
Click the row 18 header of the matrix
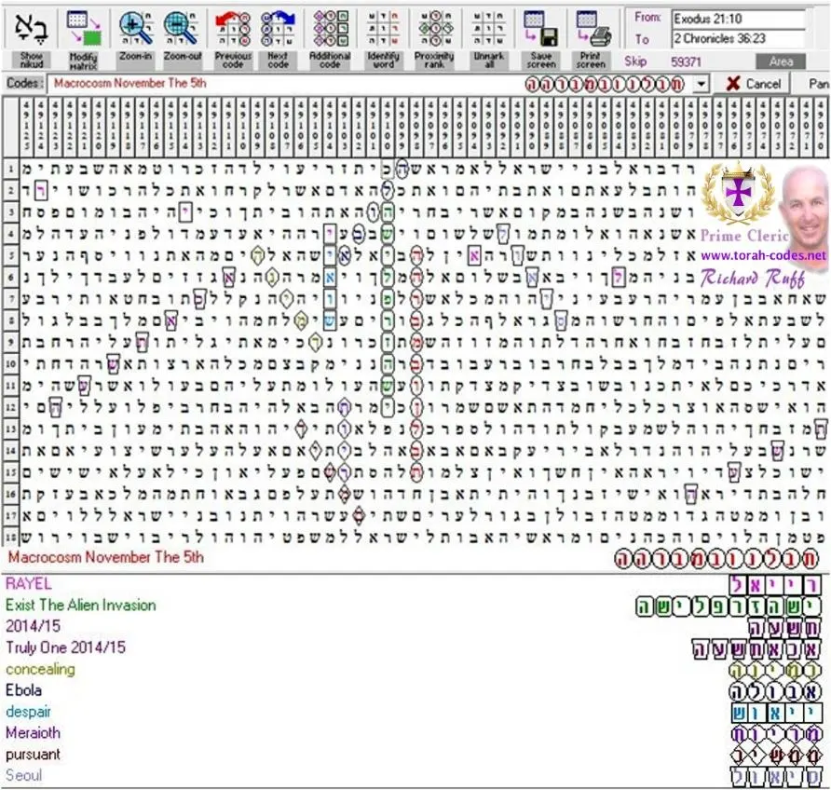tap(10, 538)
